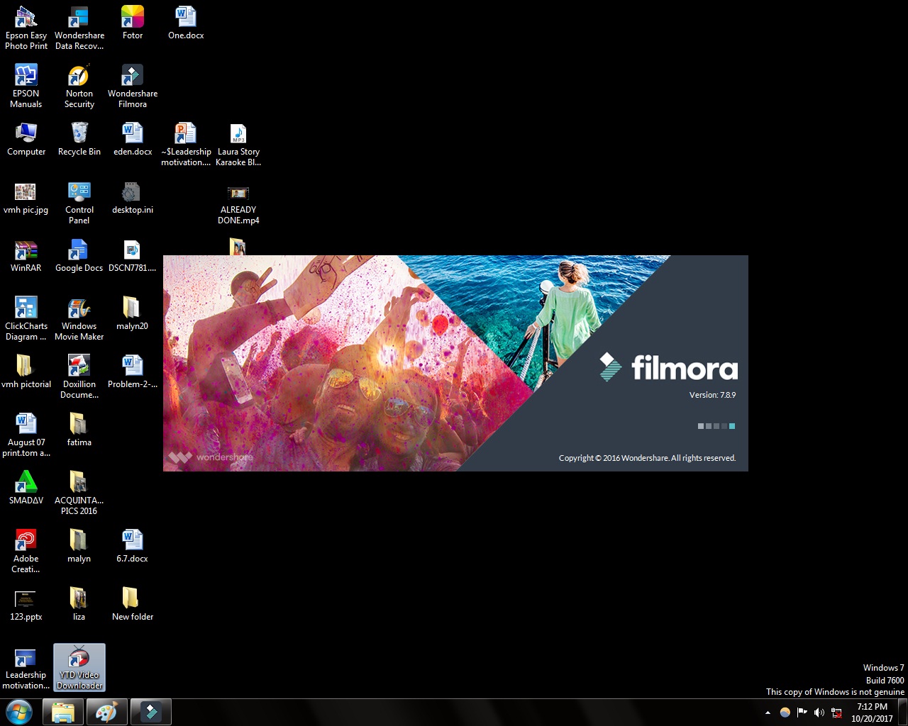Open the clock showing 7:12 PM
Image resolution: width=908 pixels, height=726 pixels.
(x=872, y=713)
